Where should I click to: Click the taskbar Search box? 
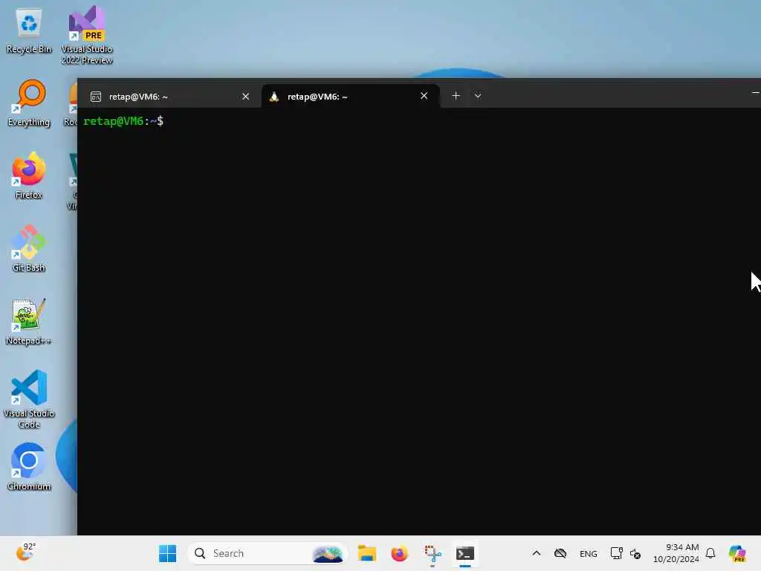pos(268,553)
